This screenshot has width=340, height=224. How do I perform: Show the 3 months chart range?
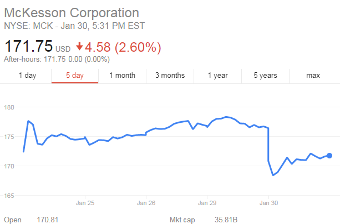tap(170, 76)
